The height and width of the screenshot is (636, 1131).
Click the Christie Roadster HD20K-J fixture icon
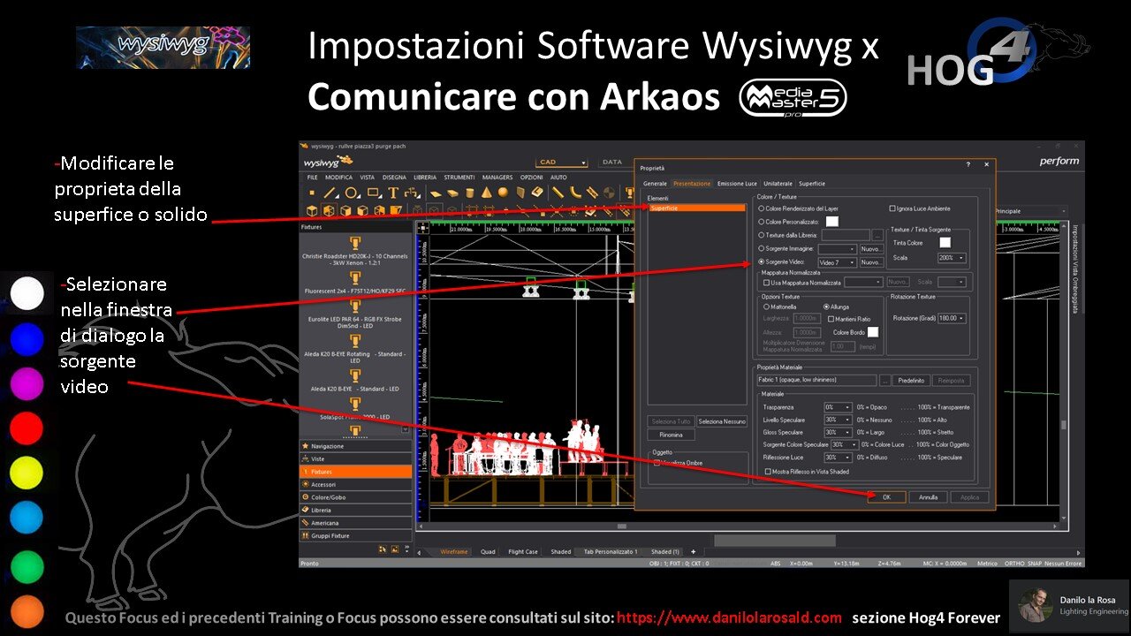[x=355, y=243]
